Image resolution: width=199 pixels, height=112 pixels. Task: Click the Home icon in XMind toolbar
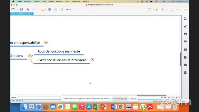point(13,9)
